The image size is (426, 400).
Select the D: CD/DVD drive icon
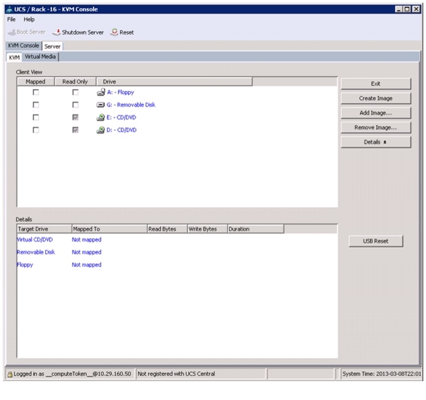[x=100, y=130]
